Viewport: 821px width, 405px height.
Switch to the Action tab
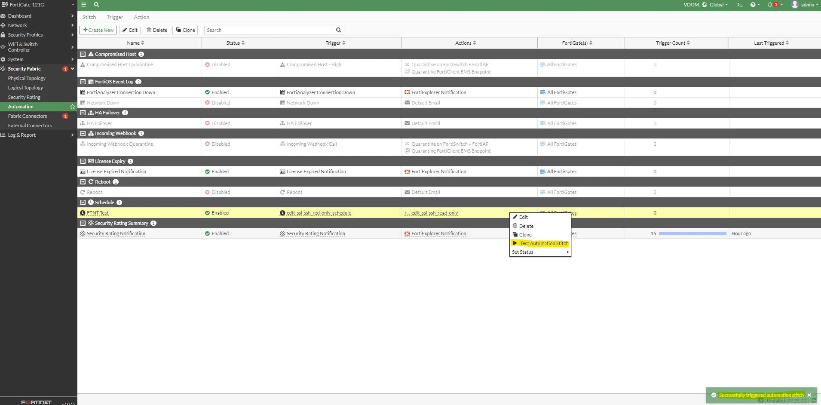click(141, 17)
